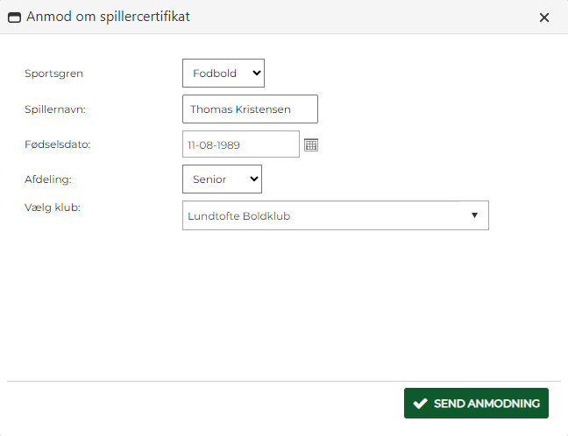
Task: Click the Sportsgren label
Action: [x=54, y=74]
